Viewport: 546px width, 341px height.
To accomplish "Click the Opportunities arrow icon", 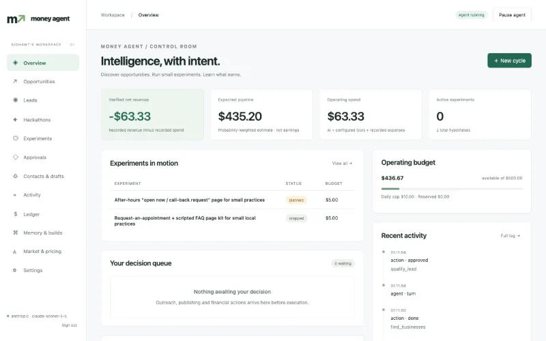I will (15, 81).
